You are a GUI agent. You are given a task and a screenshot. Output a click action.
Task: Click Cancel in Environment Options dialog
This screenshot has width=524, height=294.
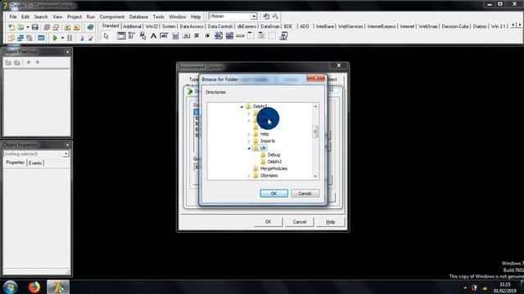tap(300, 221)
